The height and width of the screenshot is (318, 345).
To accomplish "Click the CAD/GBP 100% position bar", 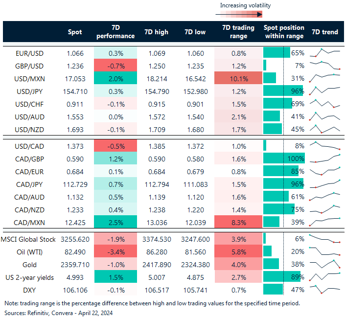I will 284,159.
